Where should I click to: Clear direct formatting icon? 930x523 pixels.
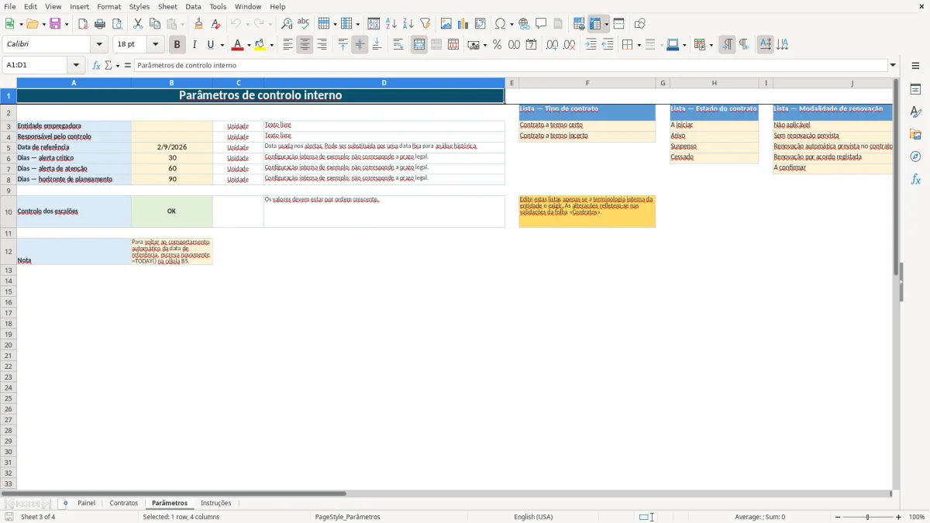[216, 24]
